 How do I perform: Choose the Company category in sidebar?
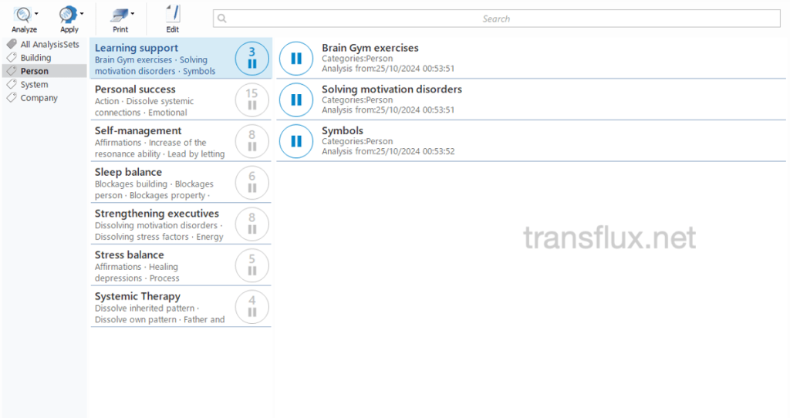click(x=39, y=98)
